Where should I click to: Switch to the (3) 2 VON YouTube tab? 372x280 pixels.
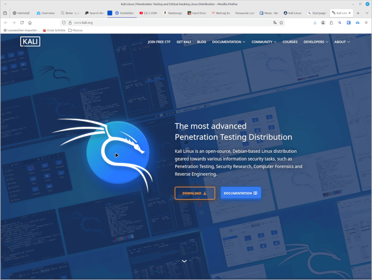tap(149, 13)
